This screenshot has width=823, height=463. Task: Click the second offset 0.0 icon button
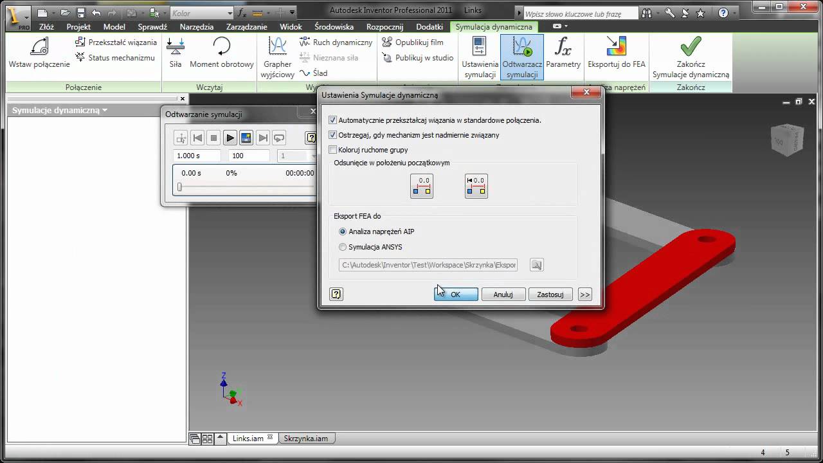476,186
